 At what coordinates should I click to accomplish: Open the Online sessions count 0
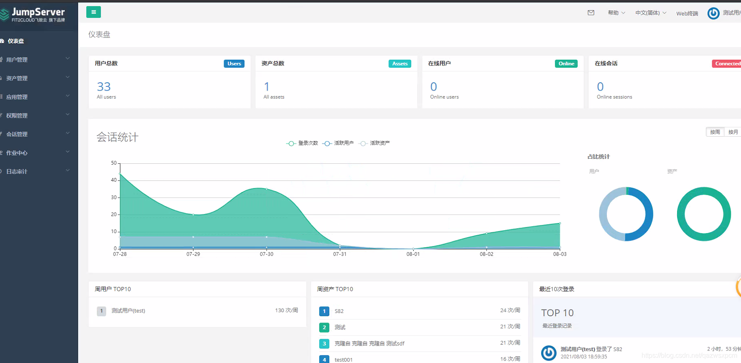(600, 86)
